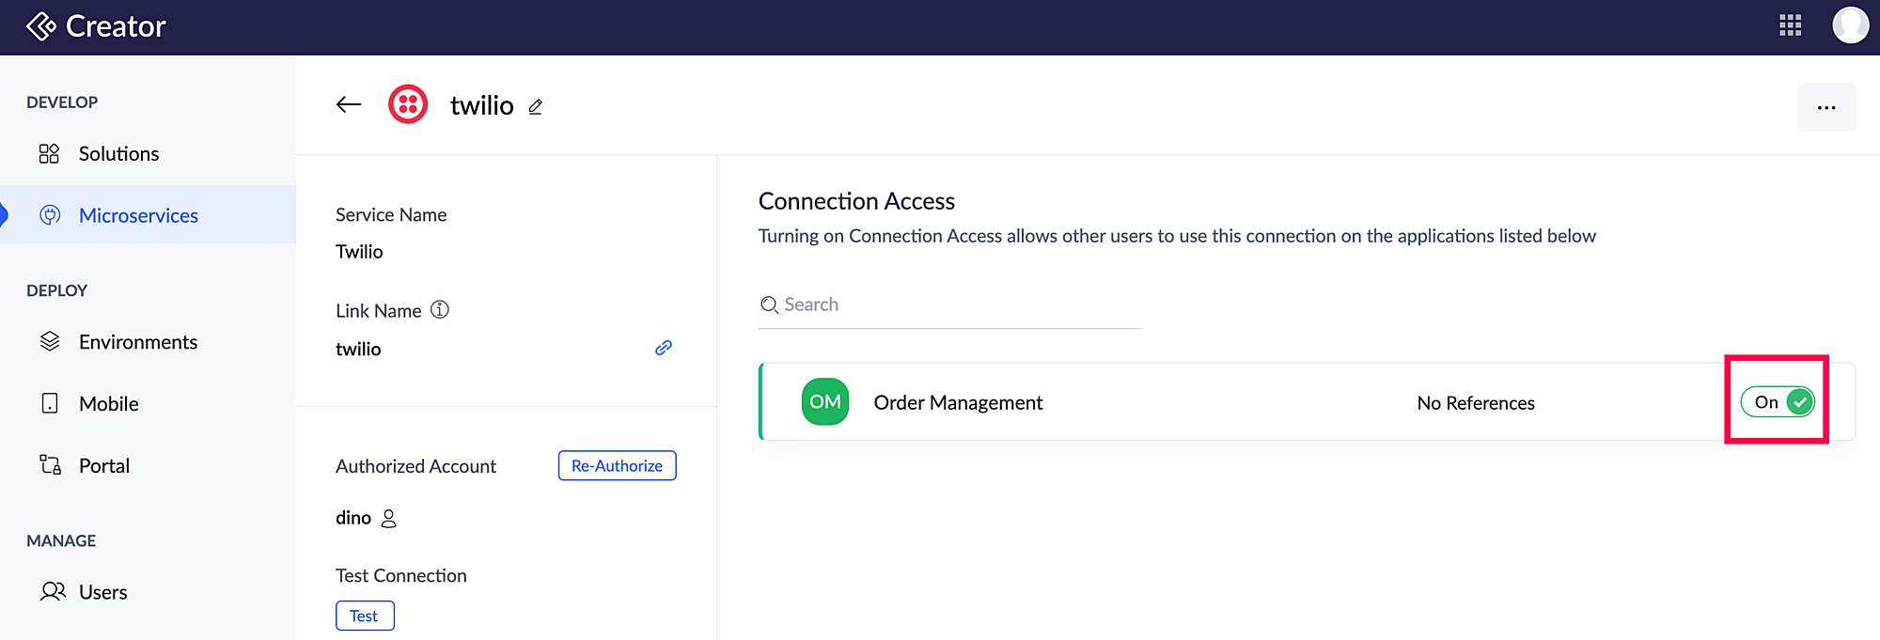Screen dimensions: 1880x640
Task: Open Microservices in the sidebar
Action: click(148, 215)
